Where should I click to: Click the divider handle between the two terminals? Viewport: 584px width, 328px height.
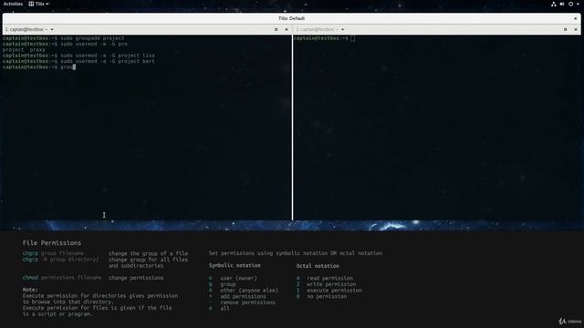[x=292, y=128]
